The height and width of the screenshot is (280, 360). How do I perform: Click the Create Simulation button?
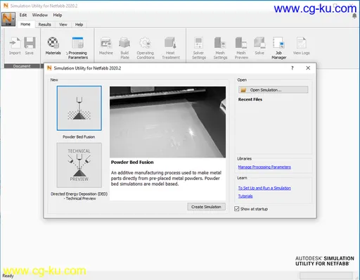pyautogui.click(x=206, y=207)
